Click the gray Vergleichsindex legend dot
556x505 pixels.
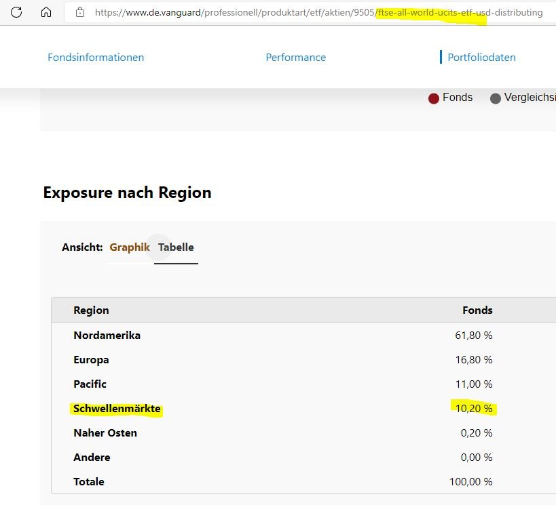pyautogui.click(x=496, y=98)
